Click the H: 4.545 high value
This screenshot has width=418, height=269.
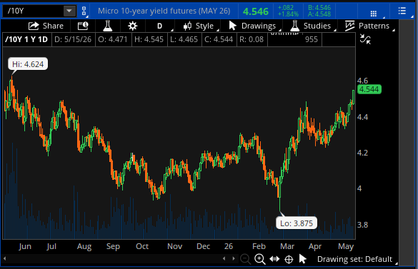(149, 39)
